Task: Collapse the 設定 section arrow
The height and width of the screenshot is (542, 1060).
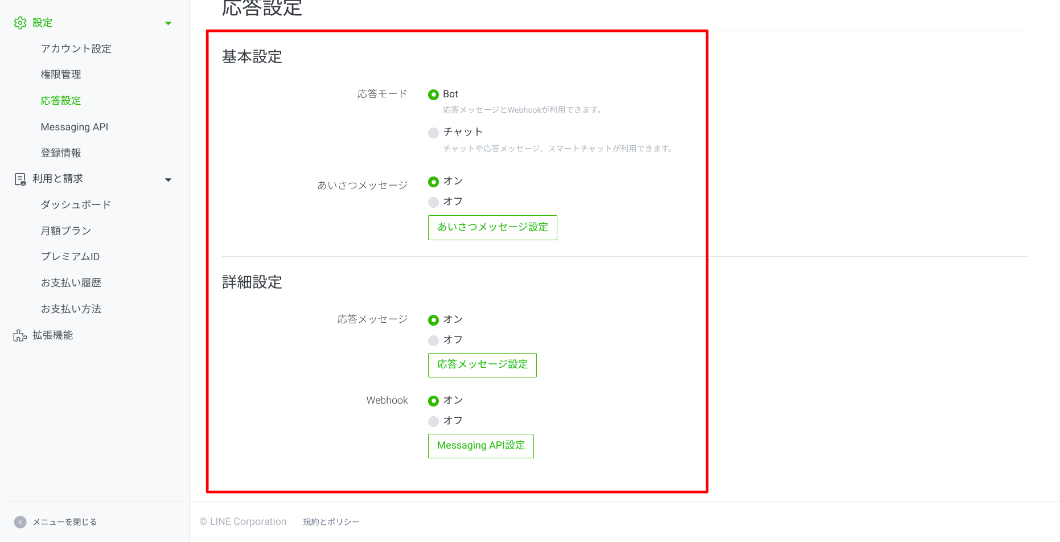Action: pyautogui.click(x=168, y=23)
